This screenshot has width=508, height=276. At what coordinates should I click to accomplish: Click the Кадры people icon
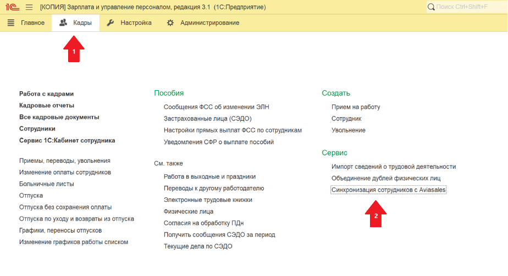(x=63, y=23)
